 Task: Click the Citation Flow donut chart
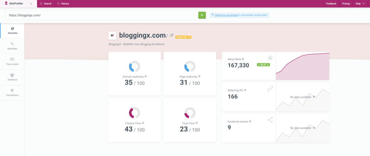pos(135,113)
